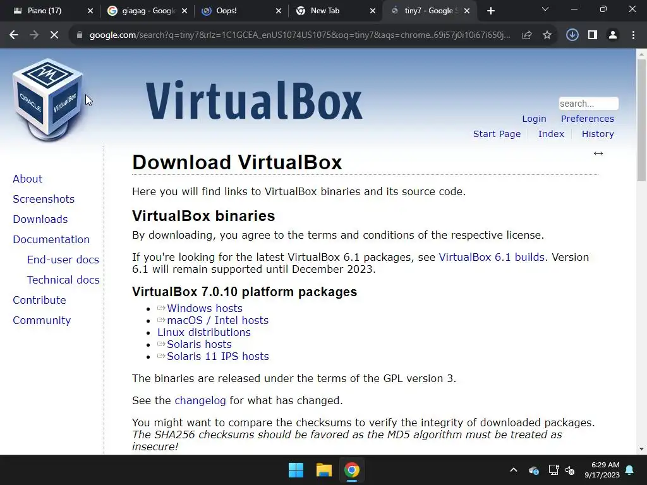The image size is (647, 485).
Task: Click the muted volume tray icon
Action: (570, 470)
